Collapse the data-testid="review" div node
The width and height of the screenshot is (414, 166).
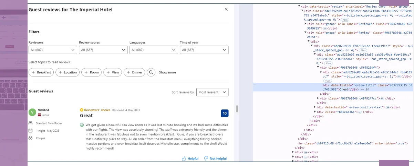(x=299, y=6)
